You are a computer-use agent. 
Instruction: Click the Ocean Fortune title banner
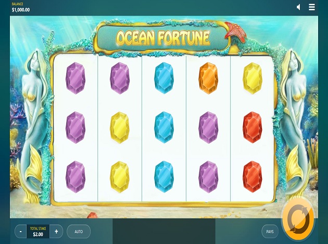pyautogui.click(x=163, y=38)
